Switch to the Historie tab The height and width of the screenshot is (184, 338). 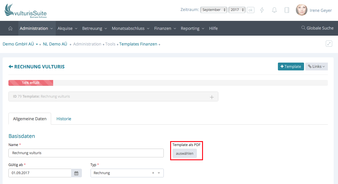click(x=64, y=119)
